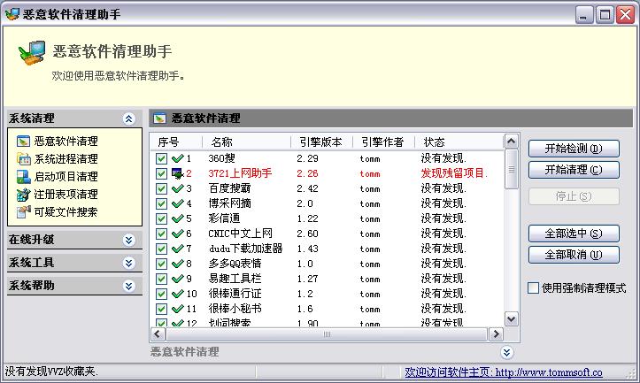Viewport: 640px width, 383px height.
Task: Click the 系统进程清理 calendar icon
Action: click(x=23, y=158)
